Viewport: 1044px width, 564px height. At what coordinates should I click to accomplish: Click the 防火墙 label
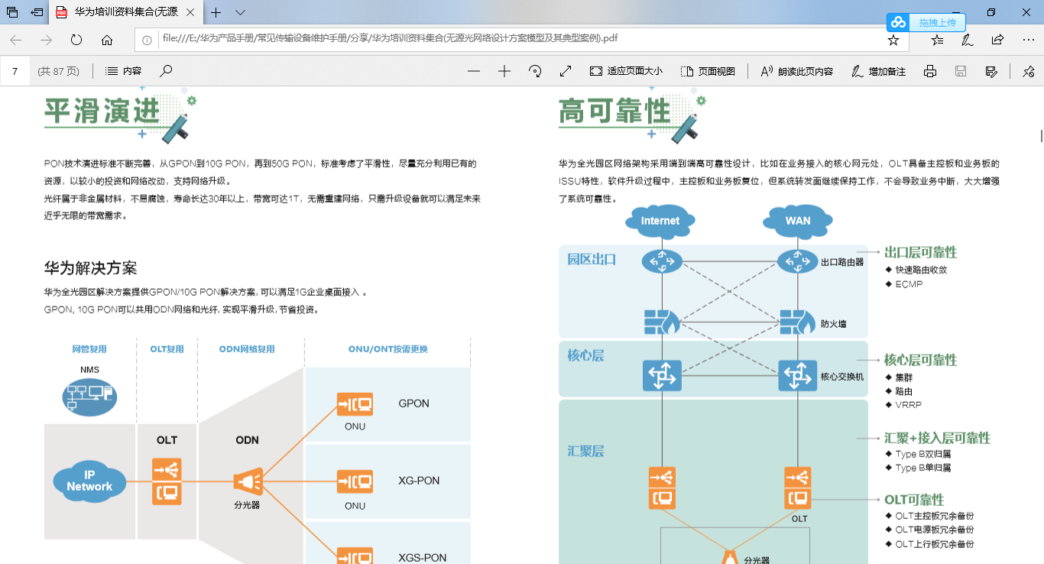(833, 324)
